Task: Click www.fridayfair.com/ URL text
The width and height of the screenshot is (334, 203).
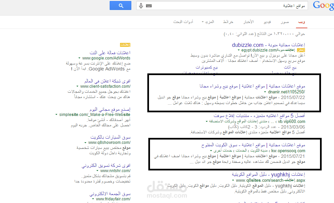Action: click(113, 199)
